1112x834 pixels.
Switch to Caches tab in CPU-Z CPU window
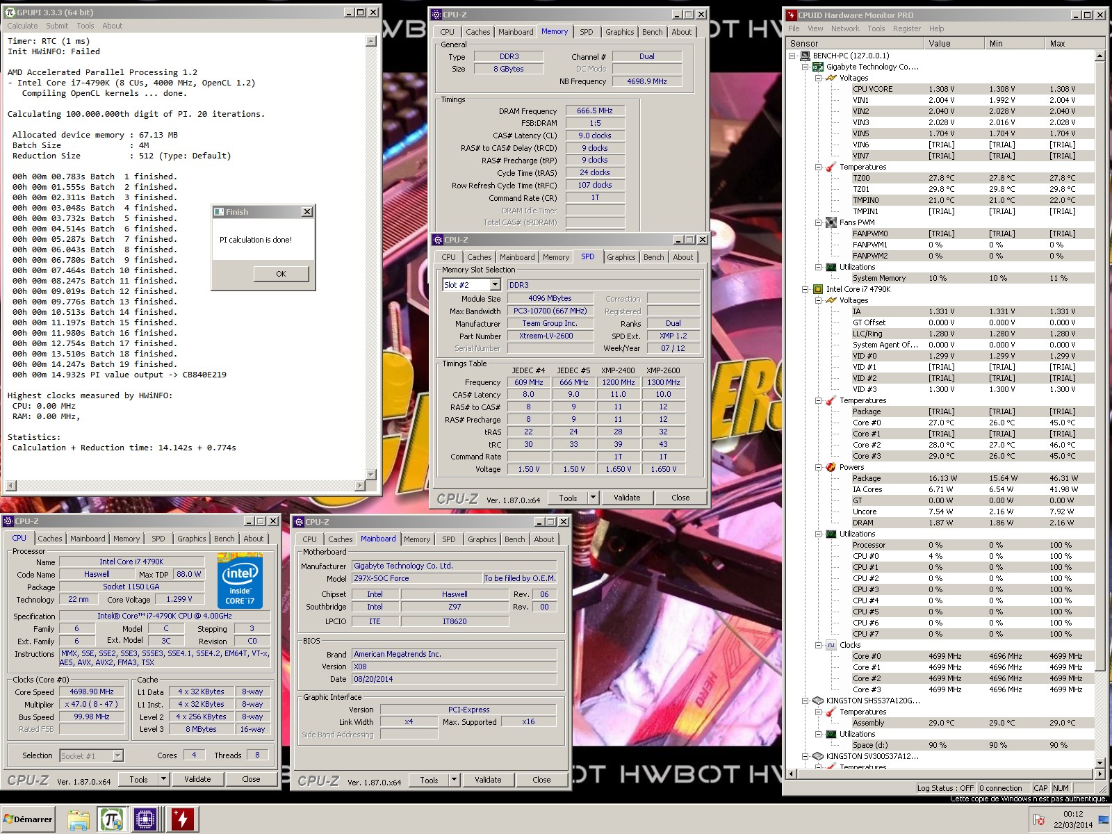[50, 539]
